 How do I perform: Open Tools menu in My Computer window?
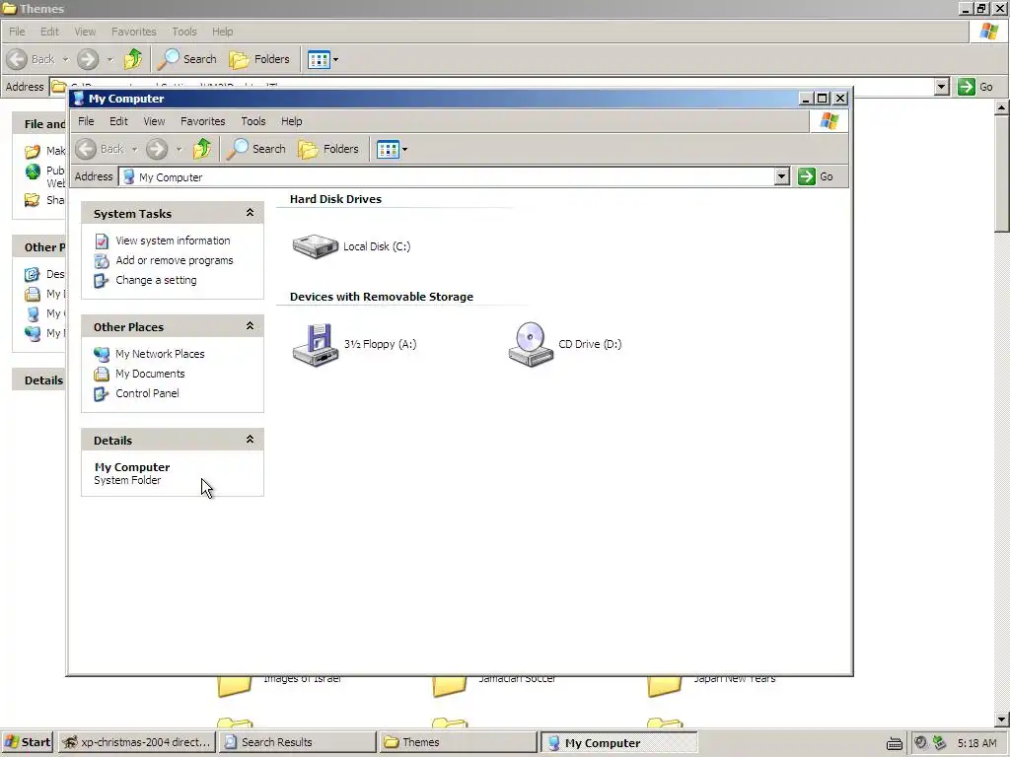click(x=253, y=121)
